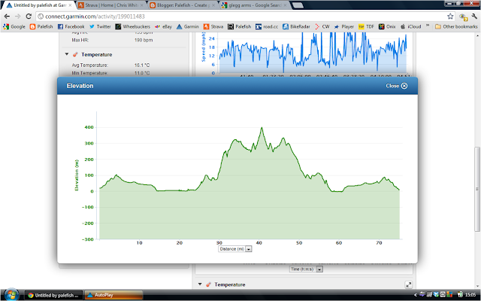Click the Chrome extension icon beside star
Screen dimensions: 481x301
463,17
